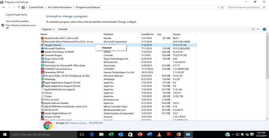Show hidden system tray icons
The width and height of the screenshot is (269, 138).
233,135
